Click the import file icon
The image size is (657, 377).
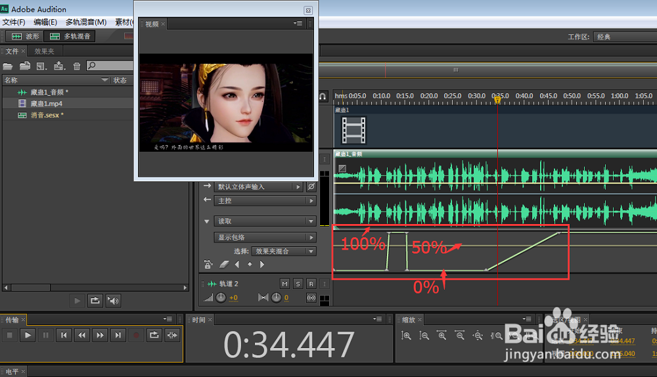point(25,66)
